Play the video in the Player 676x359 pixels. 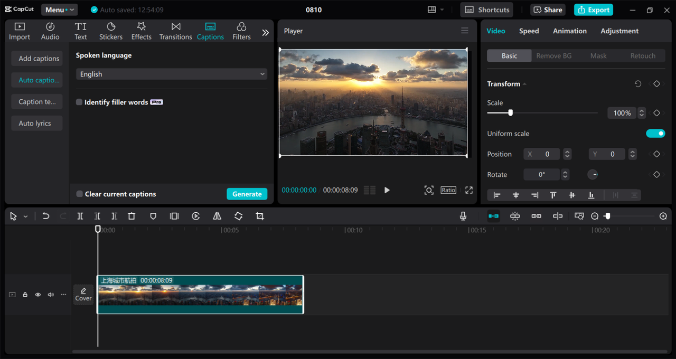tap(387, 190)
